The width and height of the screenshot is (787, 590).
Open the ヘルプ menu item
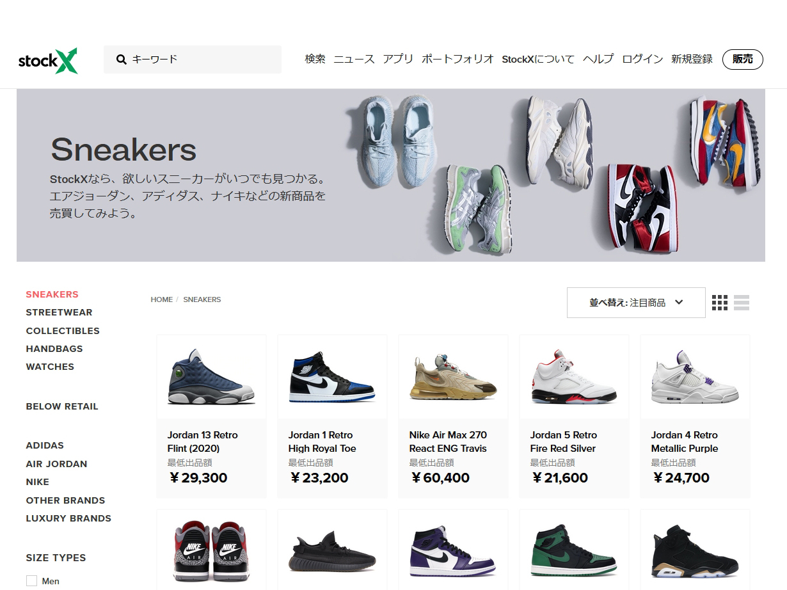(x=598, y=59)
